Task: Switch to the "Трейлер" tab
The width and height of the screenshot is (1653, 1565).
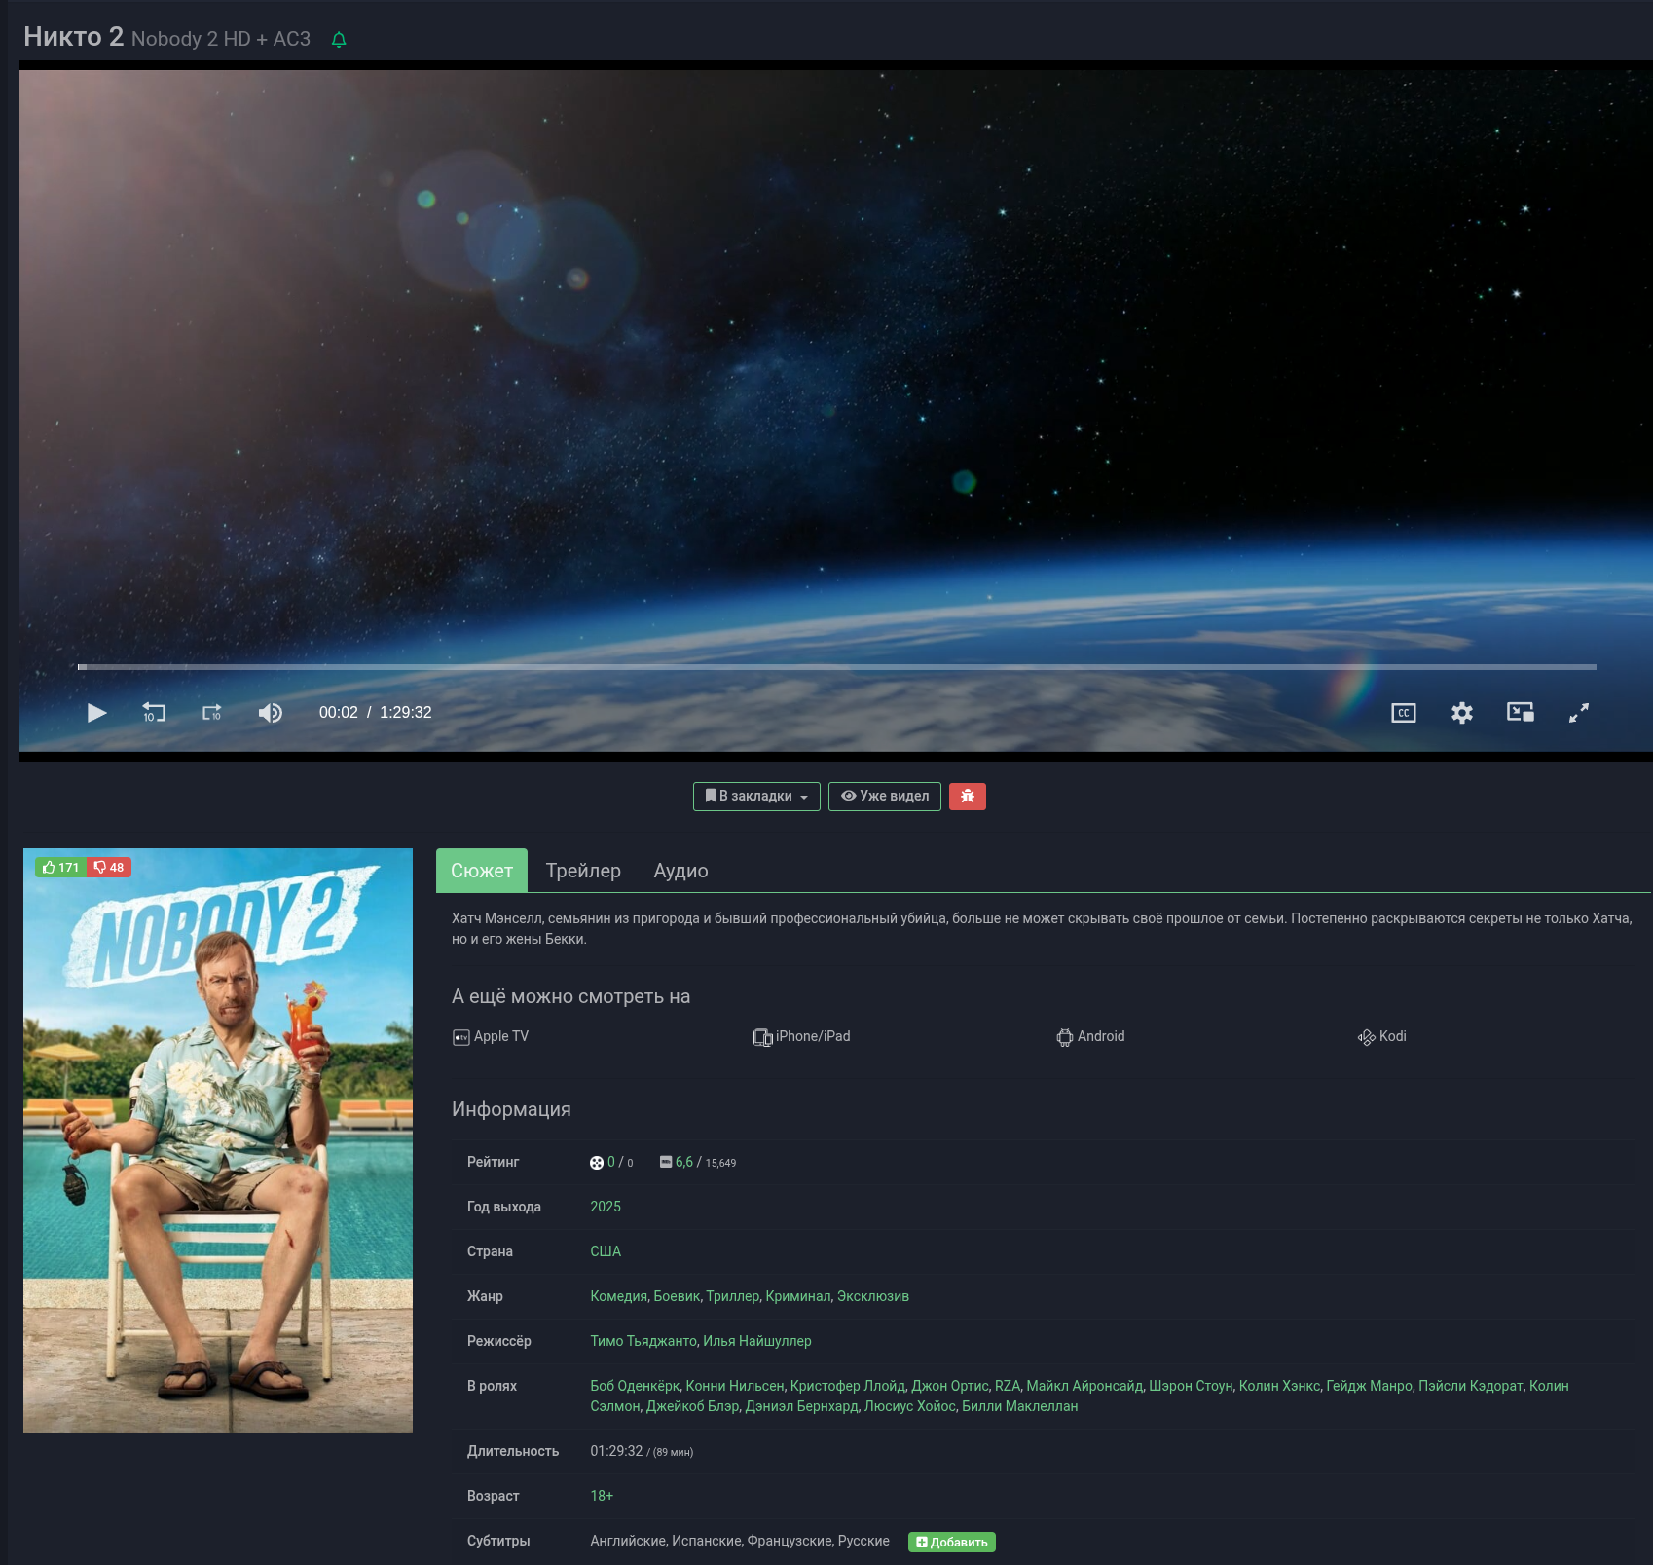Action: (x=583, y=871)
